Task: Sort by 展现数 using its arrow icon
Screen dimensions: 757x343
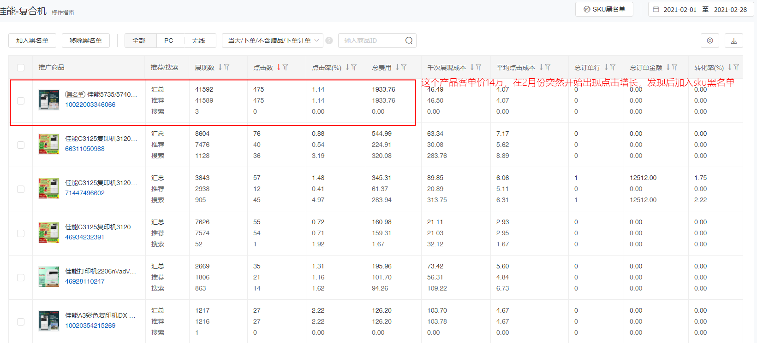Action: pyautogui.click(x=221, y=67)
